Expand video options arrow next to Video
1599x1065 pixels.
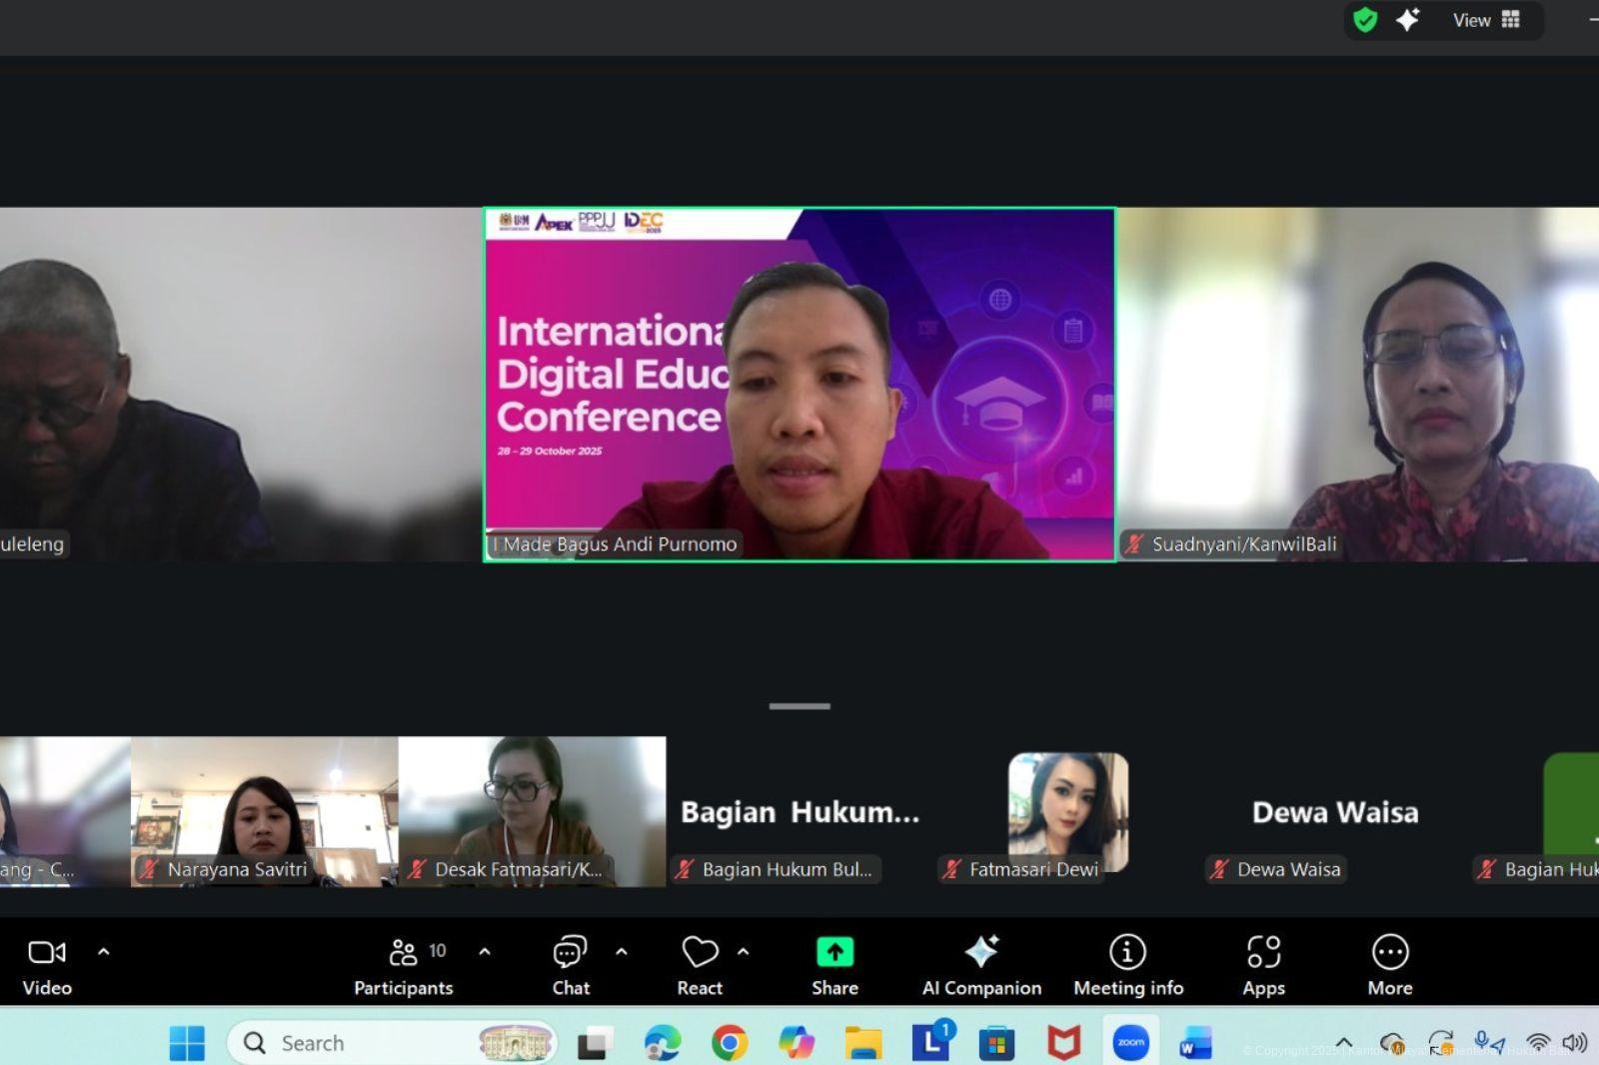pyautogui.click(x=104, y=951)
